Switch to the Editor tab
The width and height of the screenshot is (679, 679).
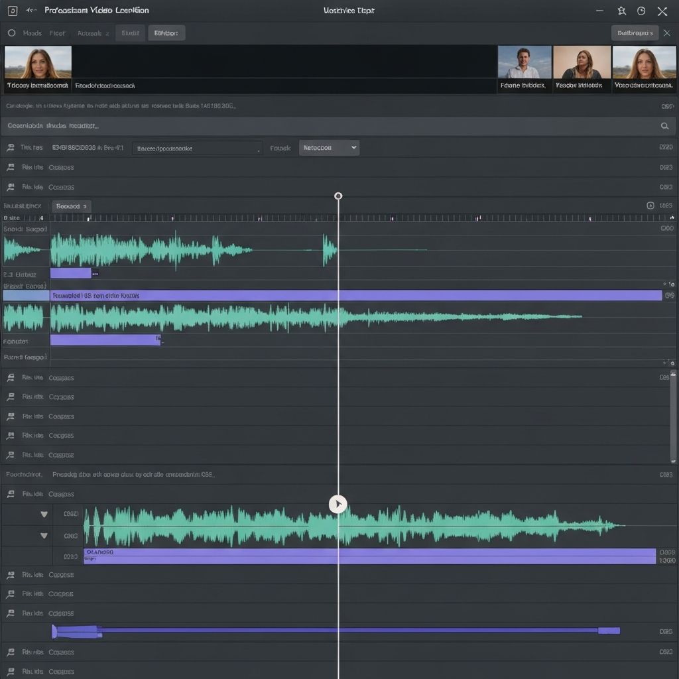tap(166, 32)
